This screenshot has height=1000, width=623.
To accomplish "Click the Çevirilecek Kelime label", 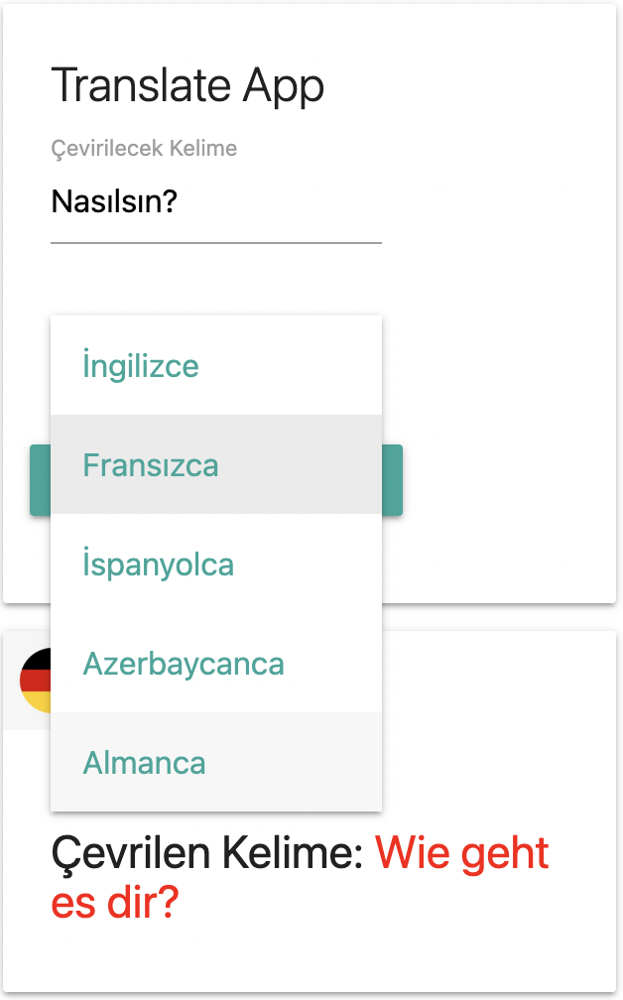I will 144,148.
